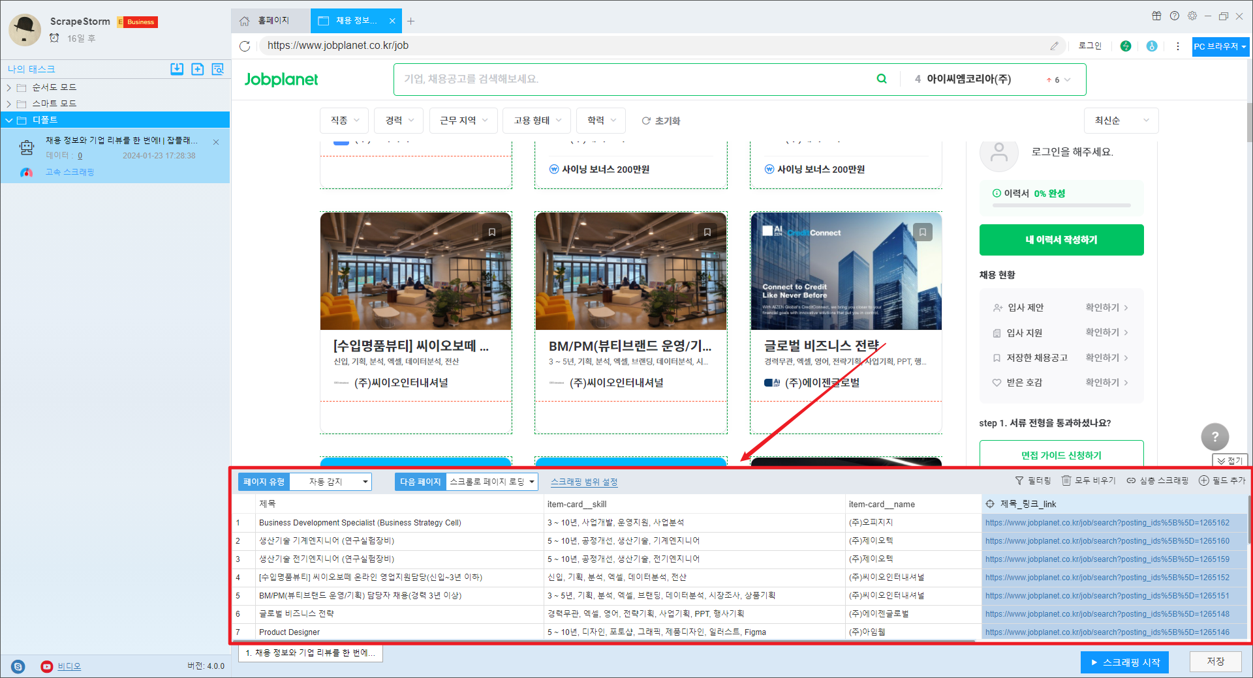This screenshot has height=678, width=1253.
Task: Open a new tab with the plus button
Action: 411,21
